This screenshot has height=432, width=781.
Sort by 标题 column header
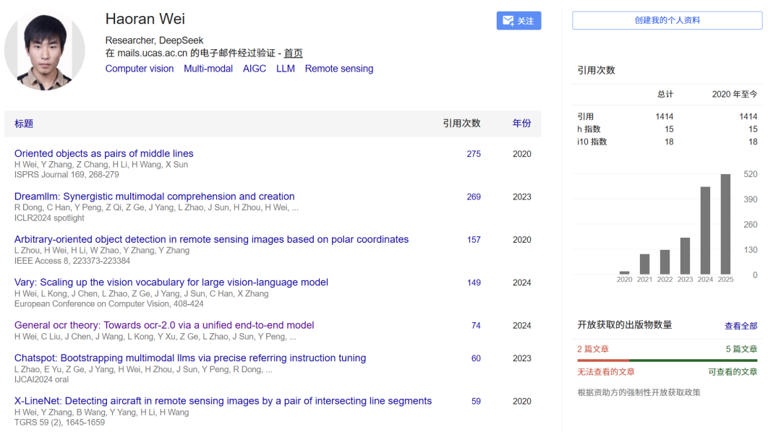[x=24, y=124]
